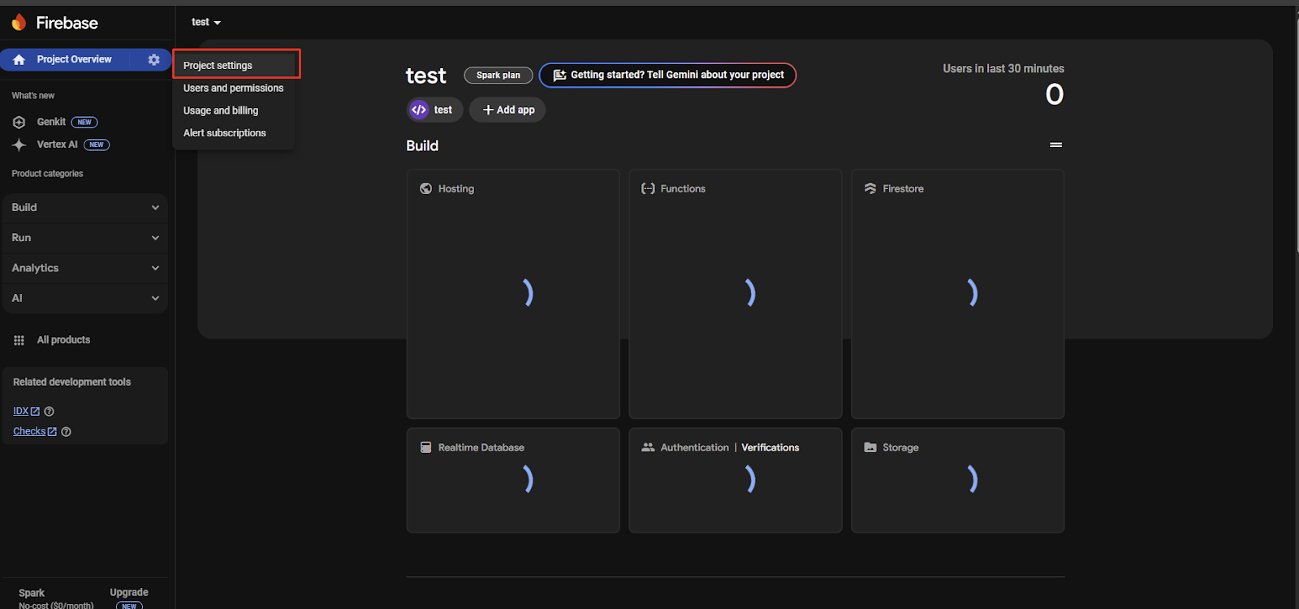Click the help icon next to Checks
Viewport: 1299px width, 609px height.
click(67, 432)
